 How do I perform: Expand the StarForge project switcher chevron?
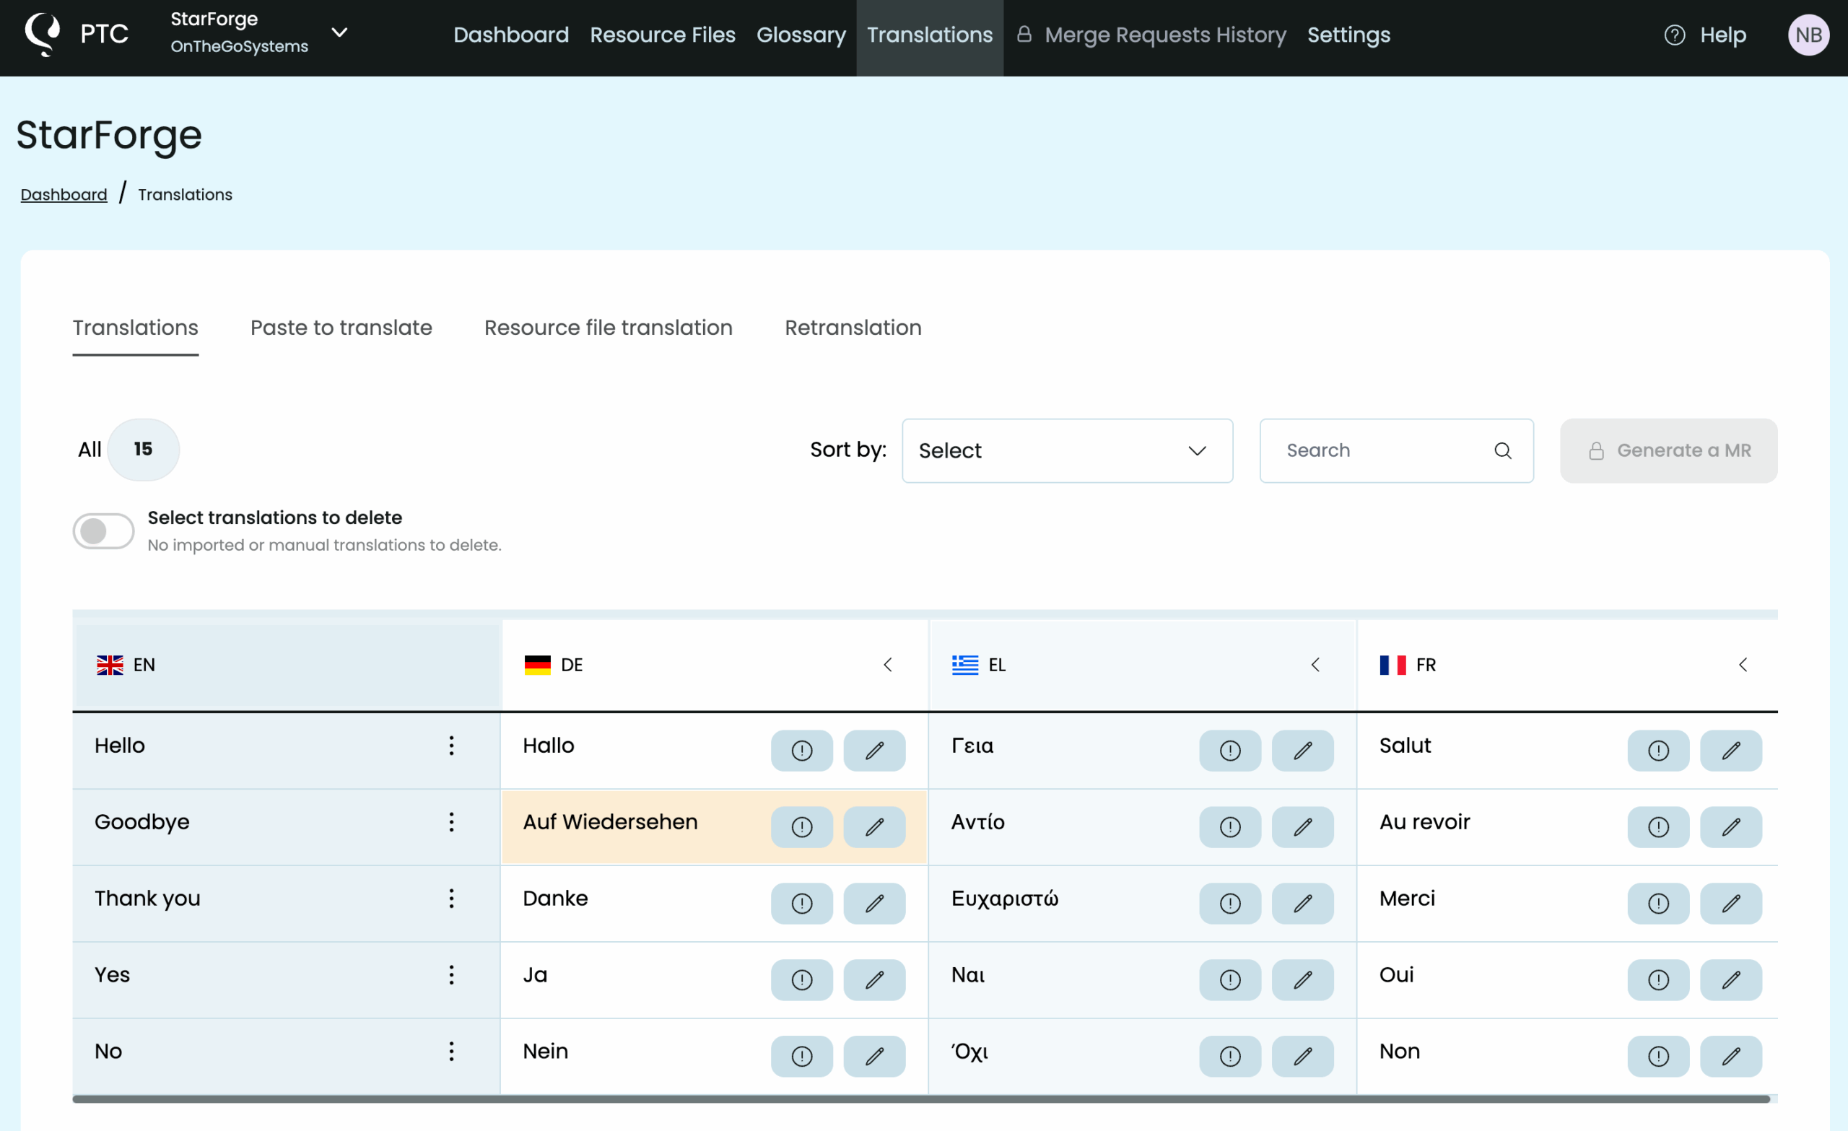339,32
